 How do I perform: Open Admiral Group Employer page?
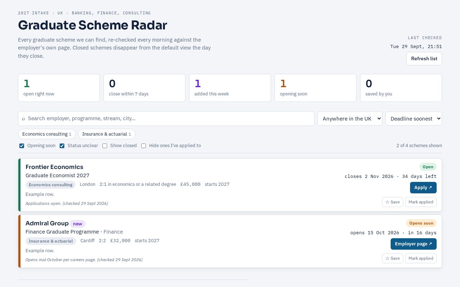pos(414,244)
